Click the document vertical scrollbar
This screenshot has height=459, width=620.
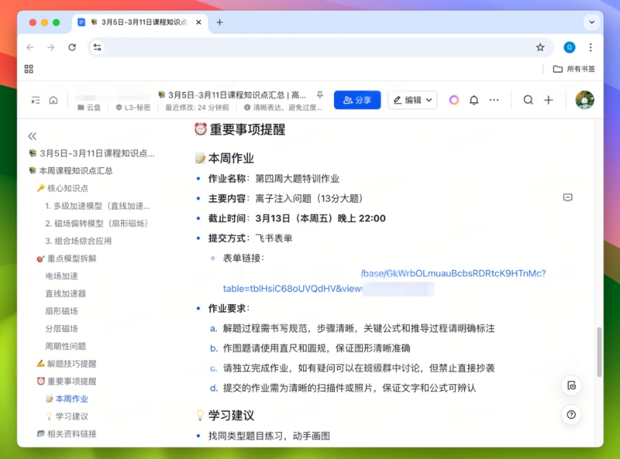tap(599, 352)
